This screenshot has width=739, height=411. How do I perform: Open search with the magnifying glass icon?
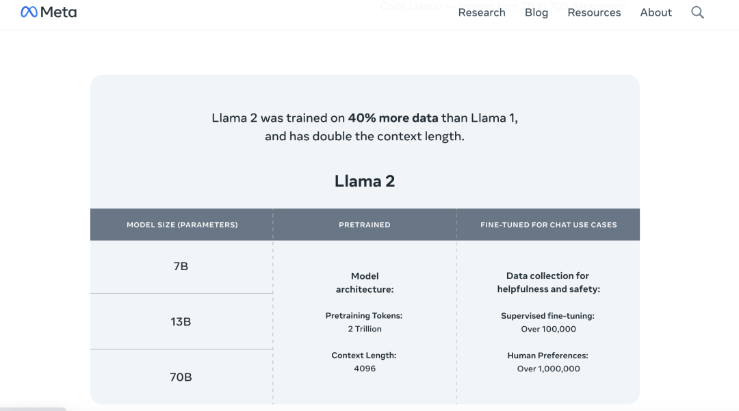coord(697,12)
